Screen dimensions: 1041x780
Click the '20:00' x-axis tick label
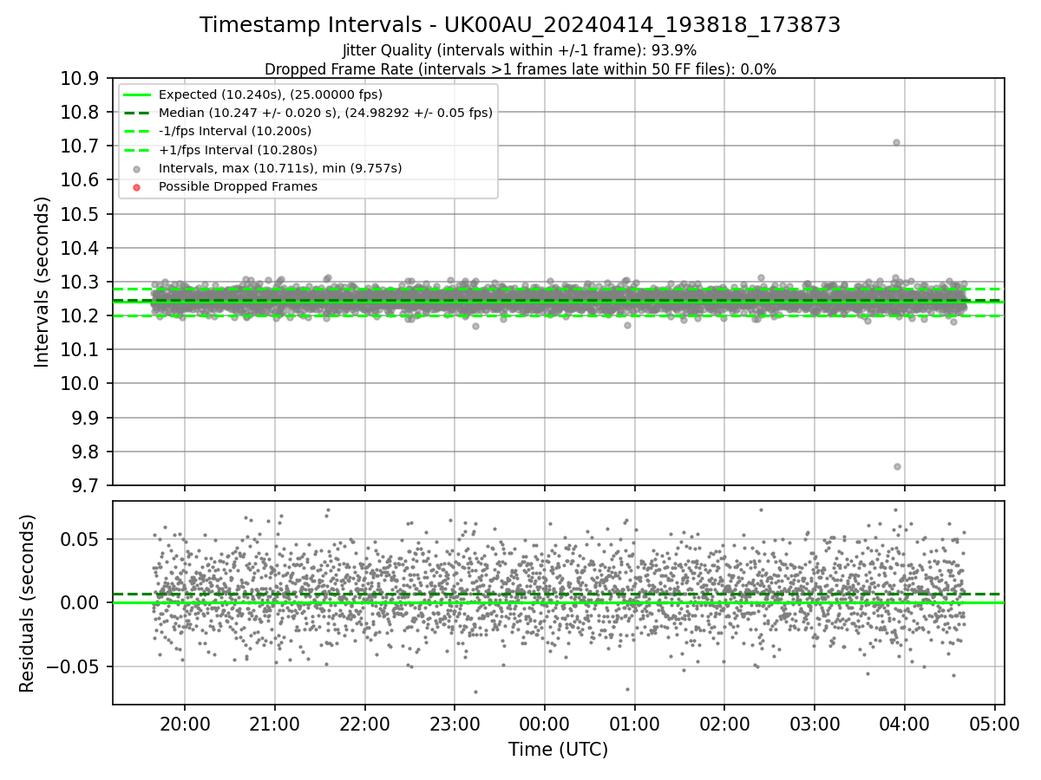(184, 724)
